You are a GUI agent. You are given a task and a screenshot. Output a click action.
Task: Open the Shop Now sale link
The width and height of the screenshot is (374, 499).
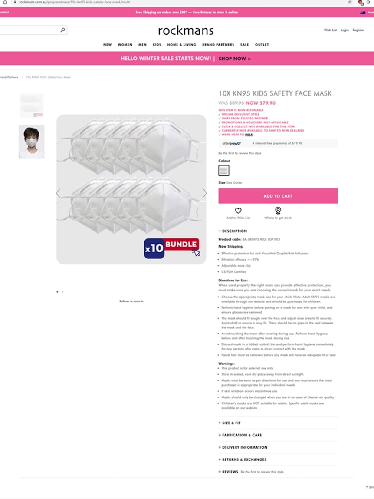coord(235,59)
